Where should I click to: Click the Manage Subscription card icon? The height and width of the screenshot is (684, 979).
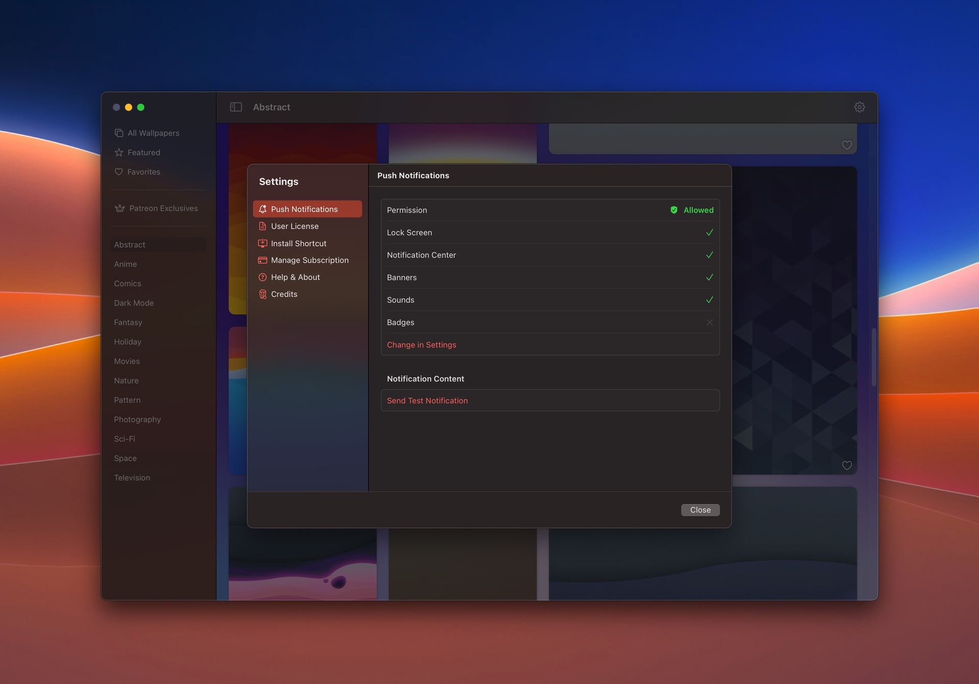(263, 260)
